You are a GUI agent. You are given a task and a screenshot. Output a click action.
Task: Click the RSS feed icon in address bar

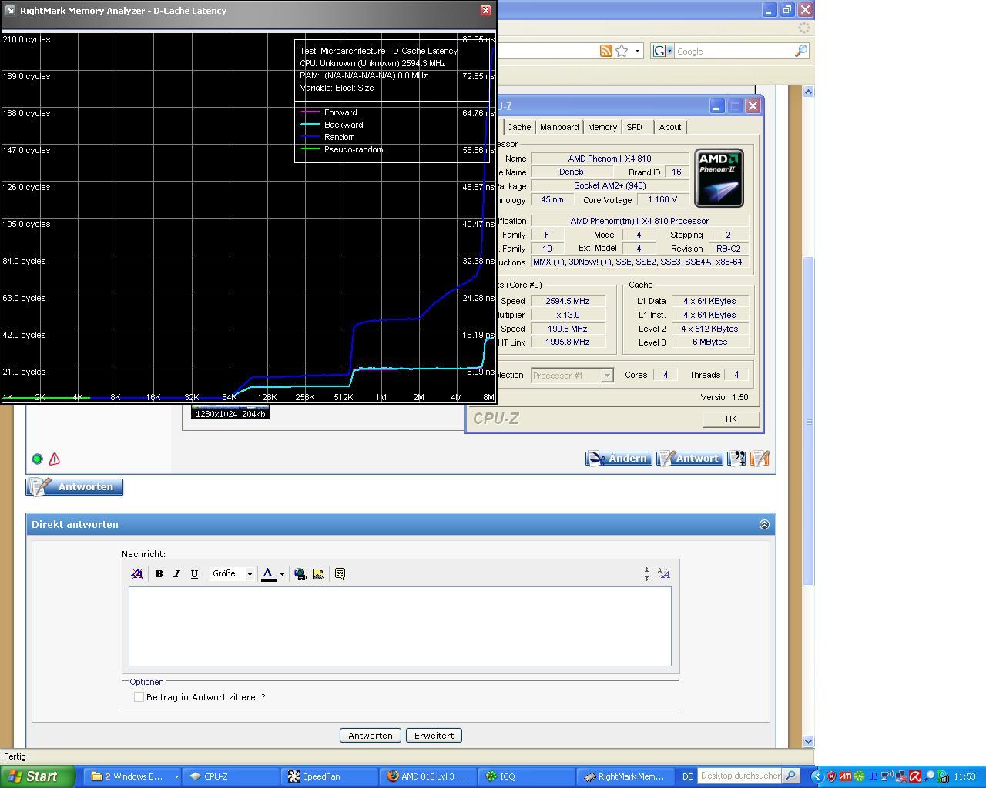(x=606, y=51)
